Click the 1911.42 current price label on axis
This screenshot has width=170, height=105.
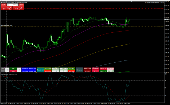(167, 19)
